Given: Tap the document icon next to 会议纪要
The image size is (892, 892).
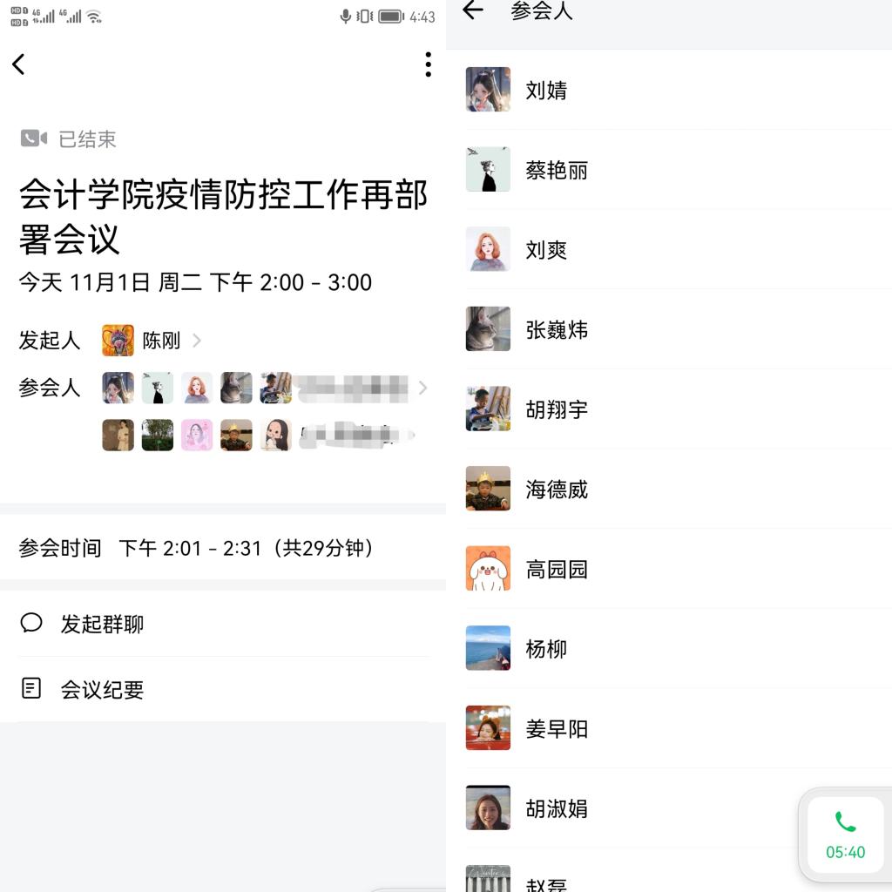Looking at the screenshot, I should [x=31, y=688].
